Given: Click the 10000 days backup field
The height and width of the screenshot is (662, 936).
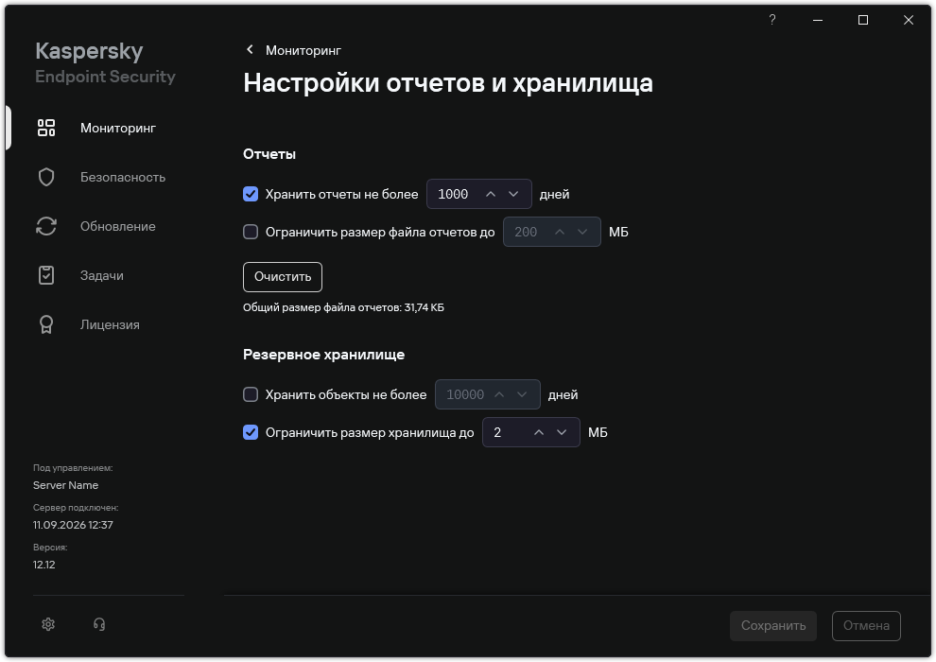Looking at the screenshot, I should click(x=487, y=394).
